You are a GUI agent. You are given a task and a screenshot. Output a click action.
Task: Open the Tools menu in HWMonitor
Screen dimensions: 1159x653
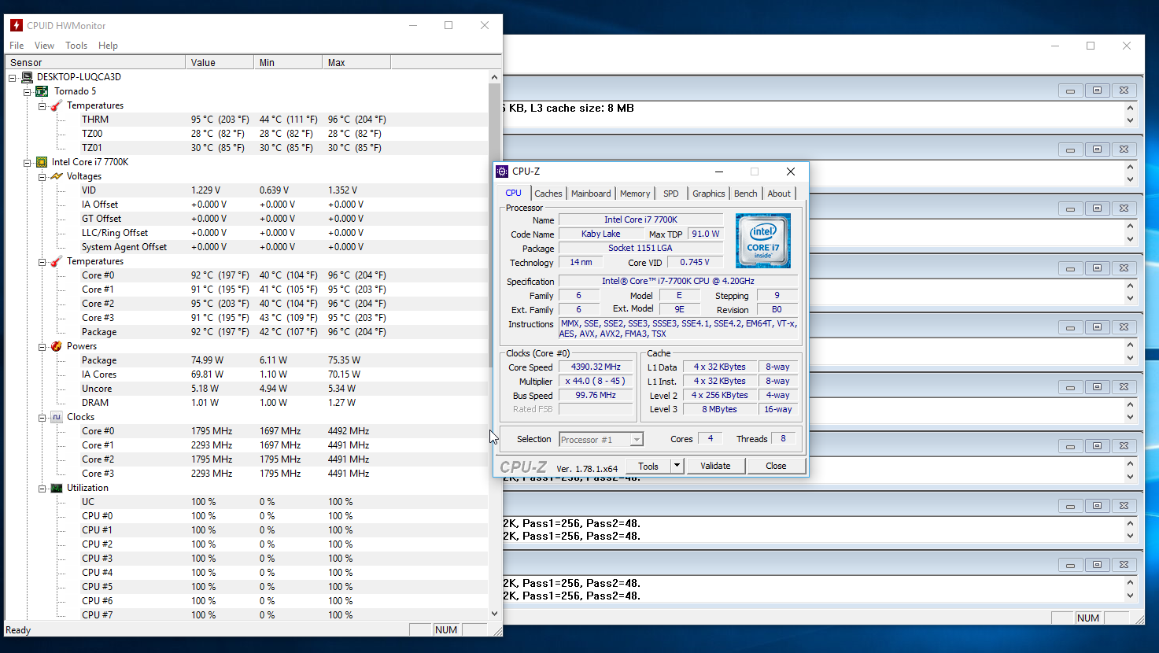tap(76, 46)
